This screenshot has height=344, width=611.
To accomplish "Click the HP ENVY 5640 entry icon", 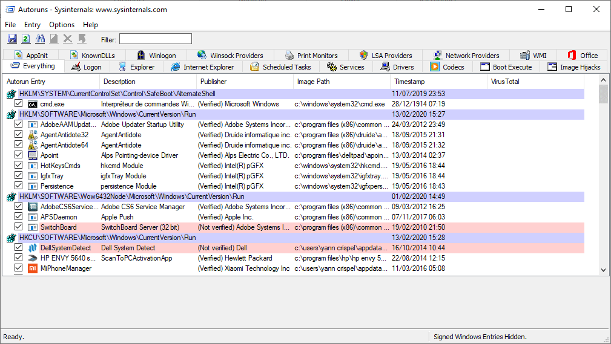I will click(33, 258).
